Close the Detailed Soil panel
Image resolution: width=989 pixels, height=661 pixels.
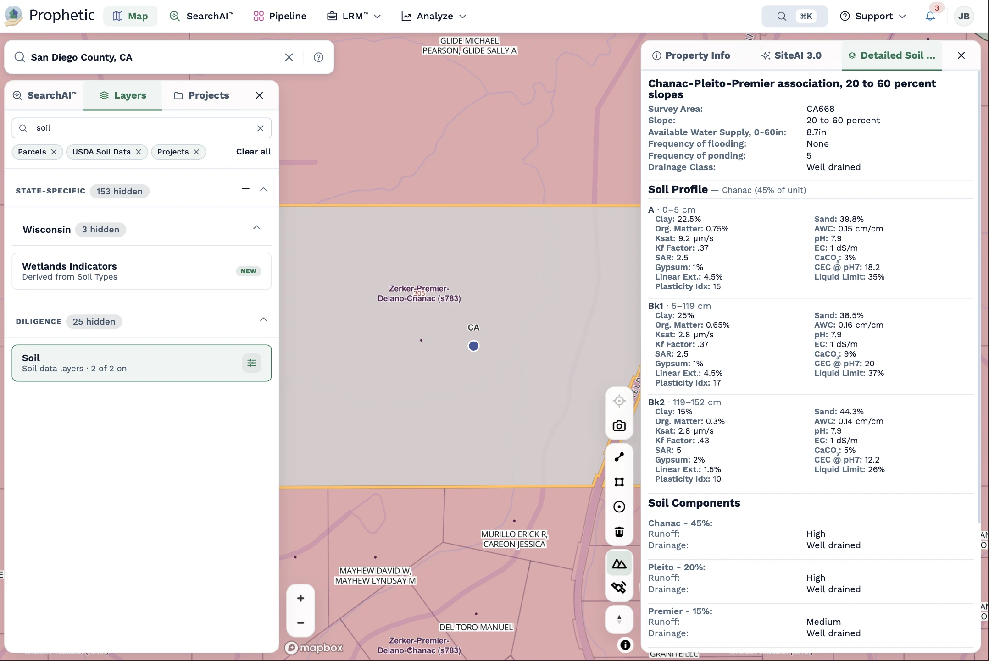961,55
